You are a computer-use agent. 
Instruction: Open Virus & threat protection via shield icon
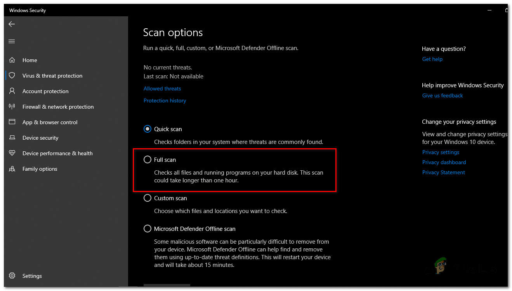[12, 76]
